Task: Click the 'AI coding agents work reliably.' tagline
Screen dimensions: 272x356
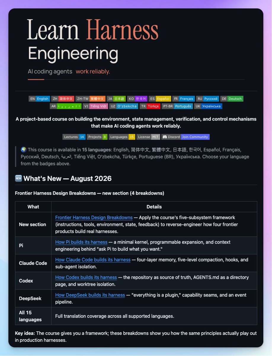Action: coord(69,71)
